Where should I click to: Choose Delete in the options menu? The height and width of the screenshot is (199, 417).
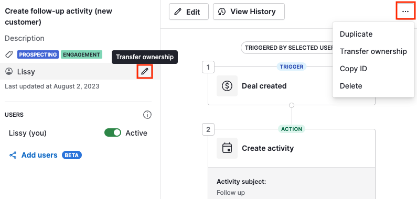pyautogui.click(x=351, y=86)
